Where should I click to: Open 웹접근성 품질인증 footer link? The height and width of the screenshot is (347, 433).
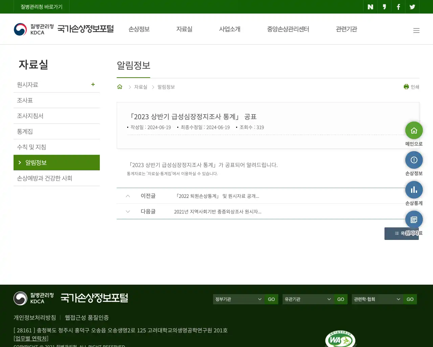(x=87, y=318)
